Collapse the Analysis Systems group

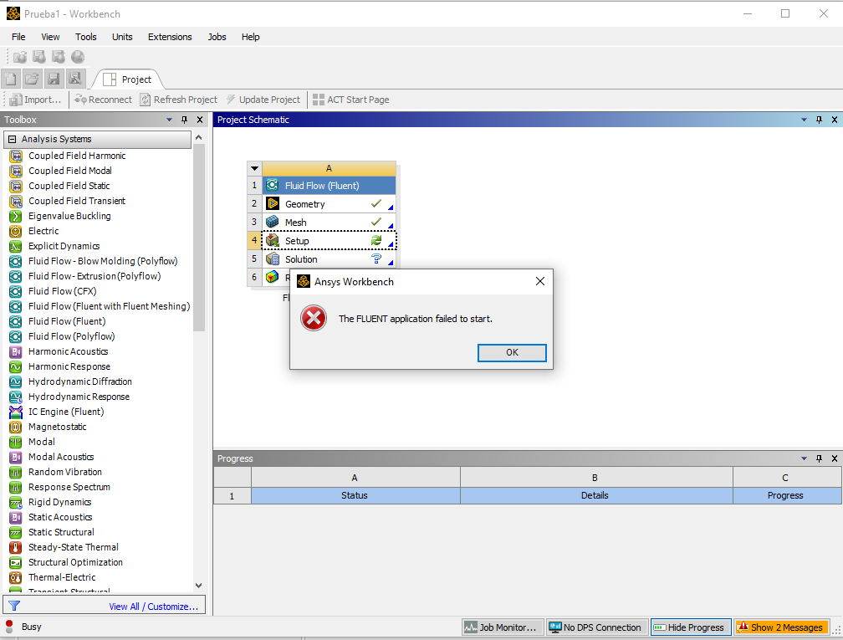[x=12, y=139]
